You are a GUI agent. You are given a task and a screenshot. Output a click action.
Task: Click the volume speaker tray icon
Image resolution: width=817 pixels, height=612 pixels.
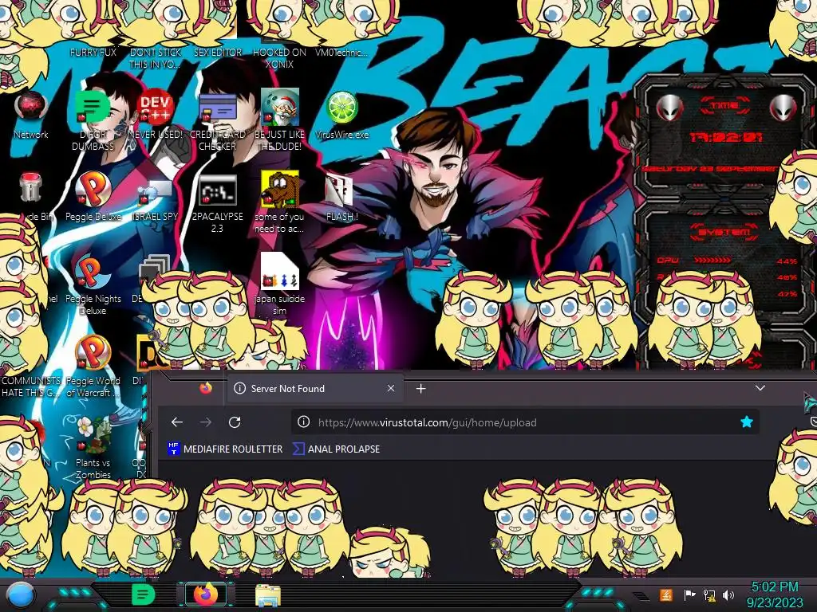point(728,594)
